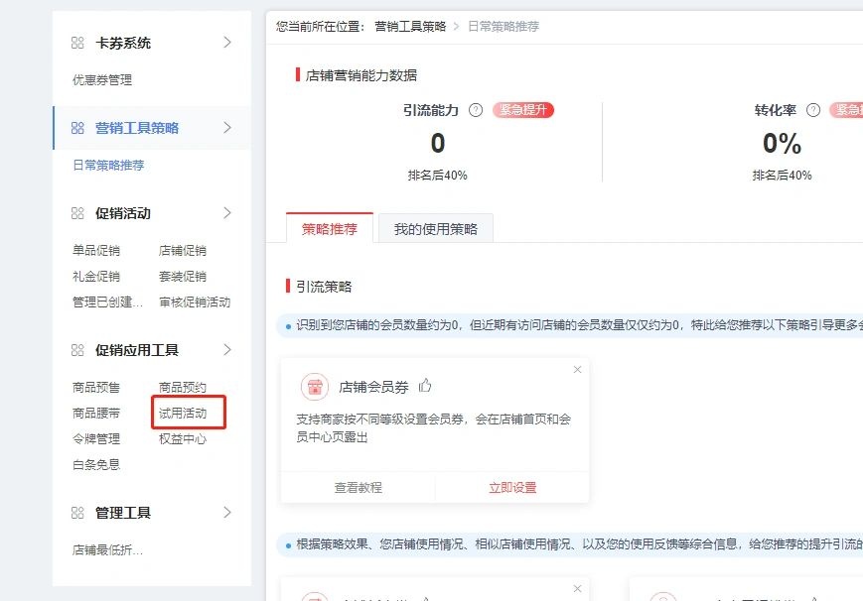Click the 引流策略 section heading

click(x=324, y=287)
